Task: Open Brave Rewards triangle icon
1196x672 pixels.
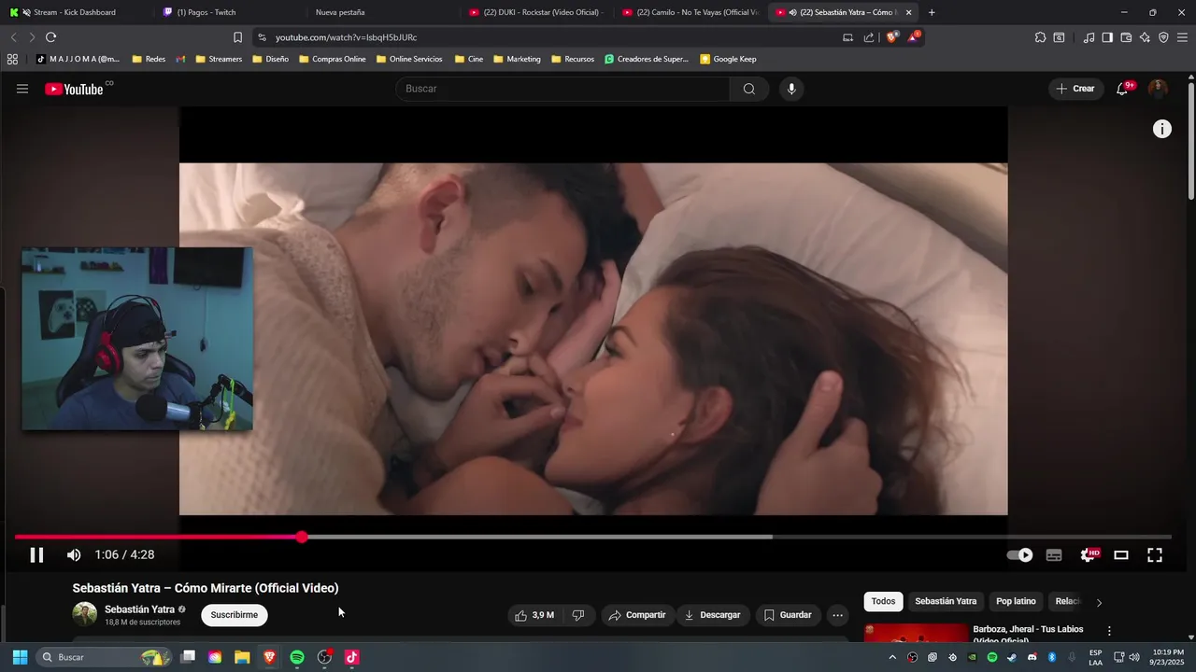Action: click(914, 37)
